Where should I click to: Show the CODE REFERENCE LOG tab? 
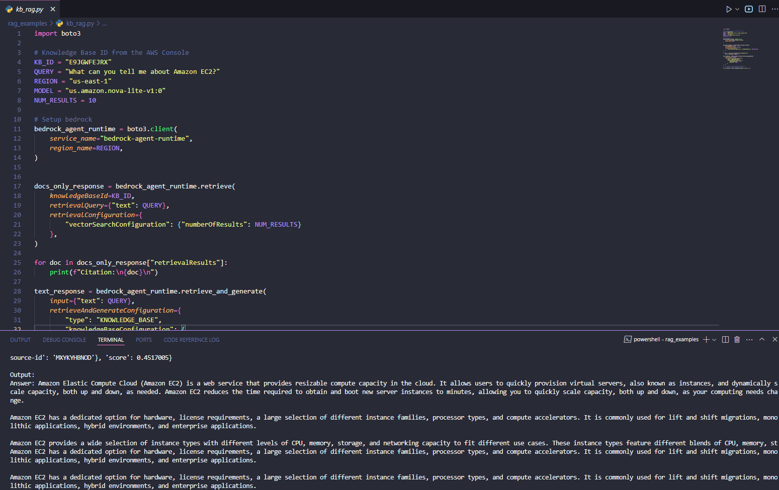tap(192, 340)
